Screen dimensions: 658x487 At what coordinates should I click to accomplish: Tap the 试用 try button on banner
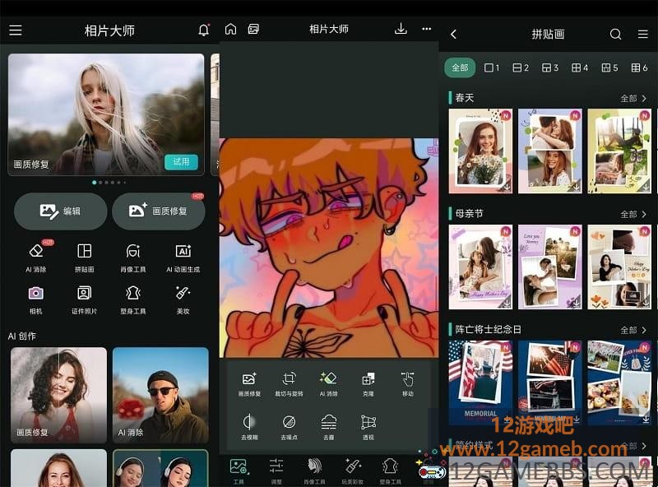click(181, 162)
